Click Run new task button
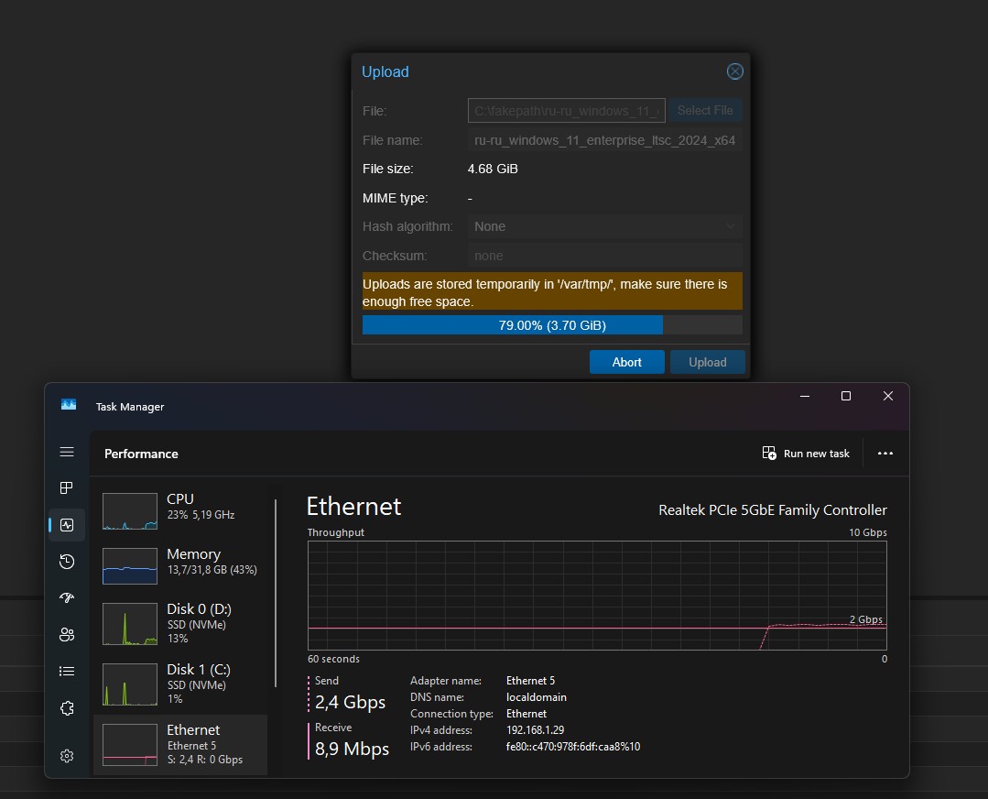The height and width of the screenshot is (799, 988). (x=806, y=454)
